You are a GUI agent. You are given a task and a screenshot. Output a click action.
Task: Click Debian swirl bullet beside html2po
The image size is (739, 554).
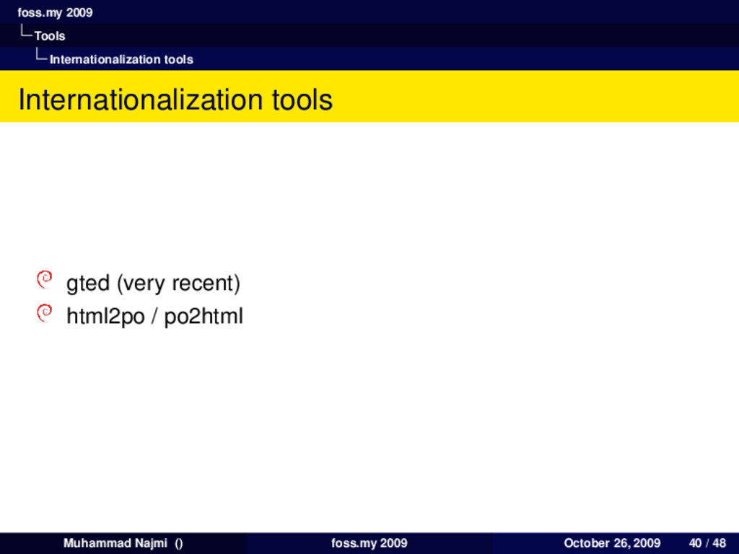pyautogui.click(x=44, y=313)
